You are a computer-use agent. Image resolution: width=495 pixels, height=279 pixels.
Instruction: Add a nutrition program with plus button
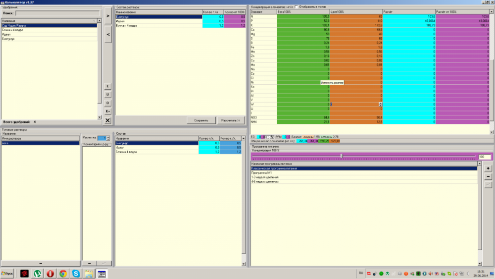(488, 168)
